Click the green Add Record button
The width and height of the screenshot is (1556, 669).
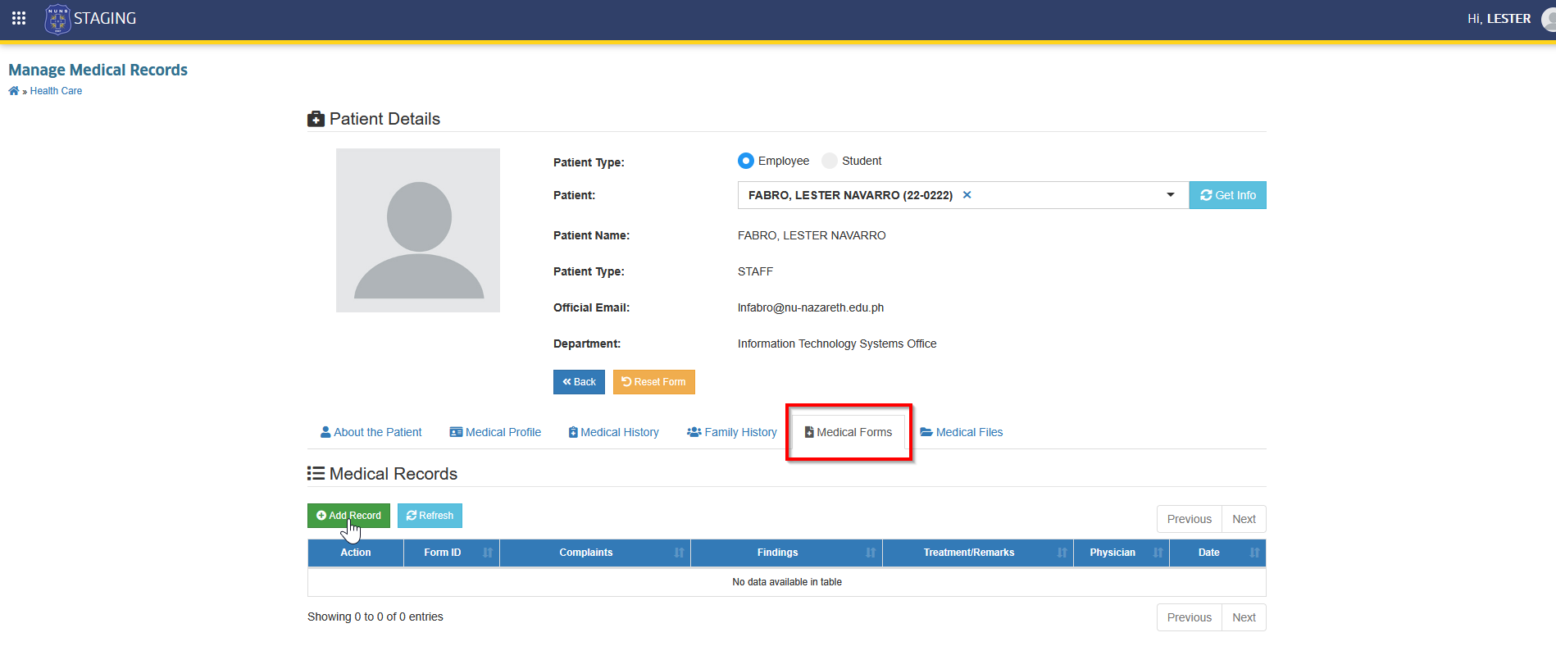(348, 516)
